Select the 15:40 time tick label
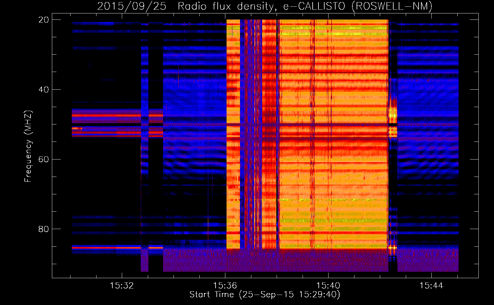 (x=328, y=286)
